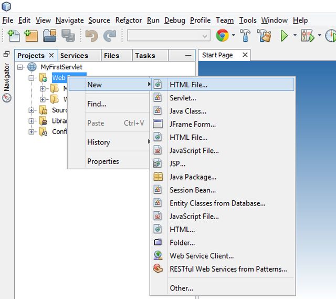Click the Web Pages folder icon

click(43, 78)
